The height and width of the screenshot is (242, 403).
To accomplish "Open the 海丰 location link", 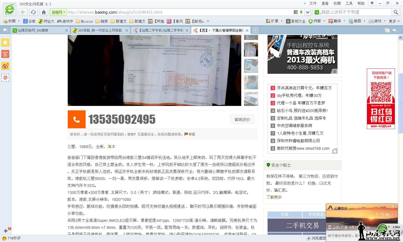I will coord(111,146).
